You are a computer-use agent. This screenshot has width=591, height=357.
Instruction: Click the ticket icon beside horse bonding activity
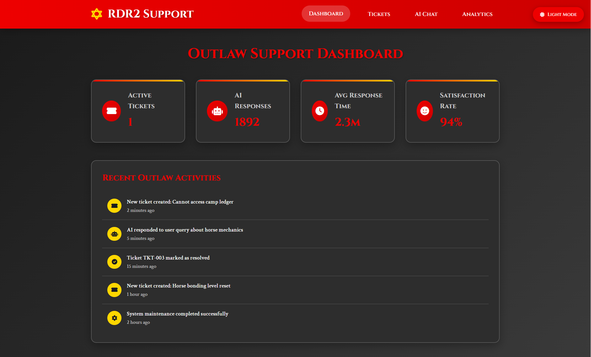[114, 290]
